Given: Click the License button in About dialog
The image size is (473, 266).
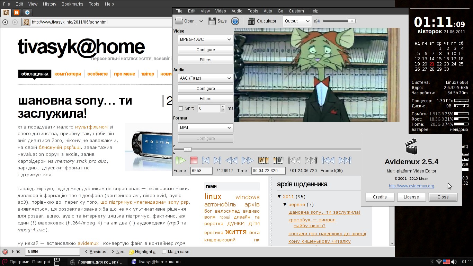Looking at the screenshot, I should 411,197.
